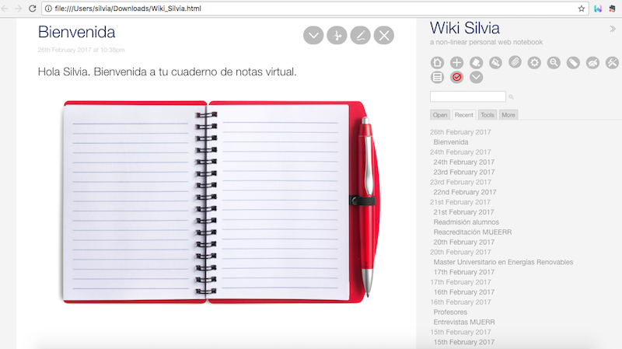Save the wiki with the red checkmark icon

pos(456,77)
